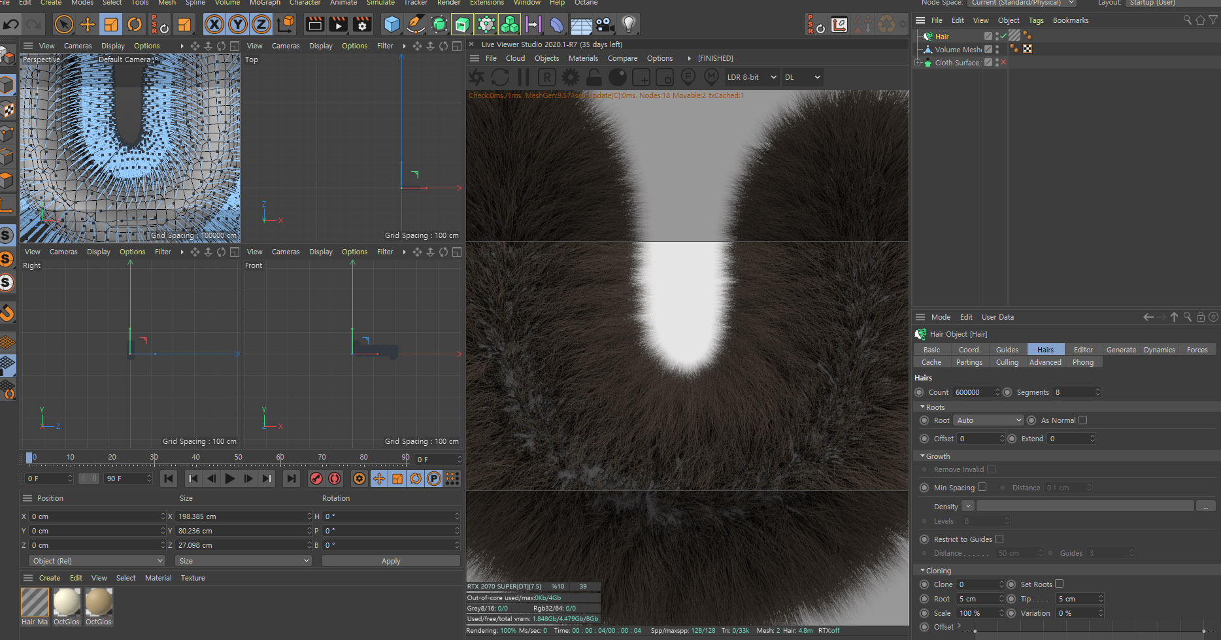Add a Light object
Image resolution: width=1221 pixels, height=640 pixels.
pos(628,25)
